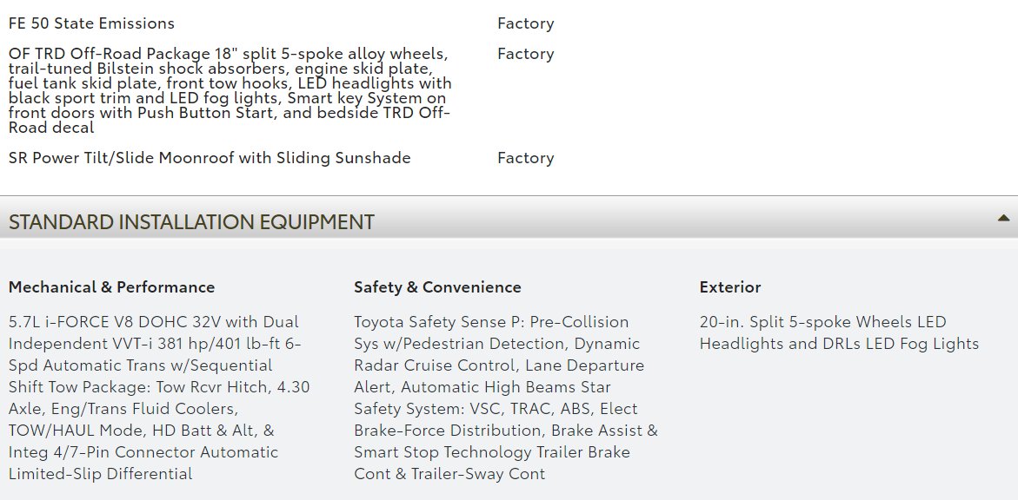Screen dimensions: 1018x500
Task: Click the Limited-Slip Differential text
Action: coord(101,473)
